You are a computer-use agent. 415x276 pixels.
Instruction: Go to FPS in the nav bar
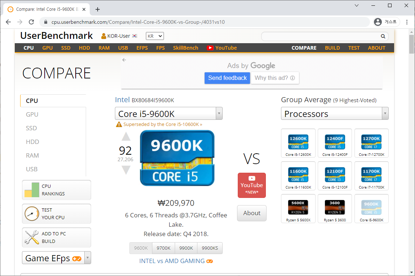(x=160, y=48)
